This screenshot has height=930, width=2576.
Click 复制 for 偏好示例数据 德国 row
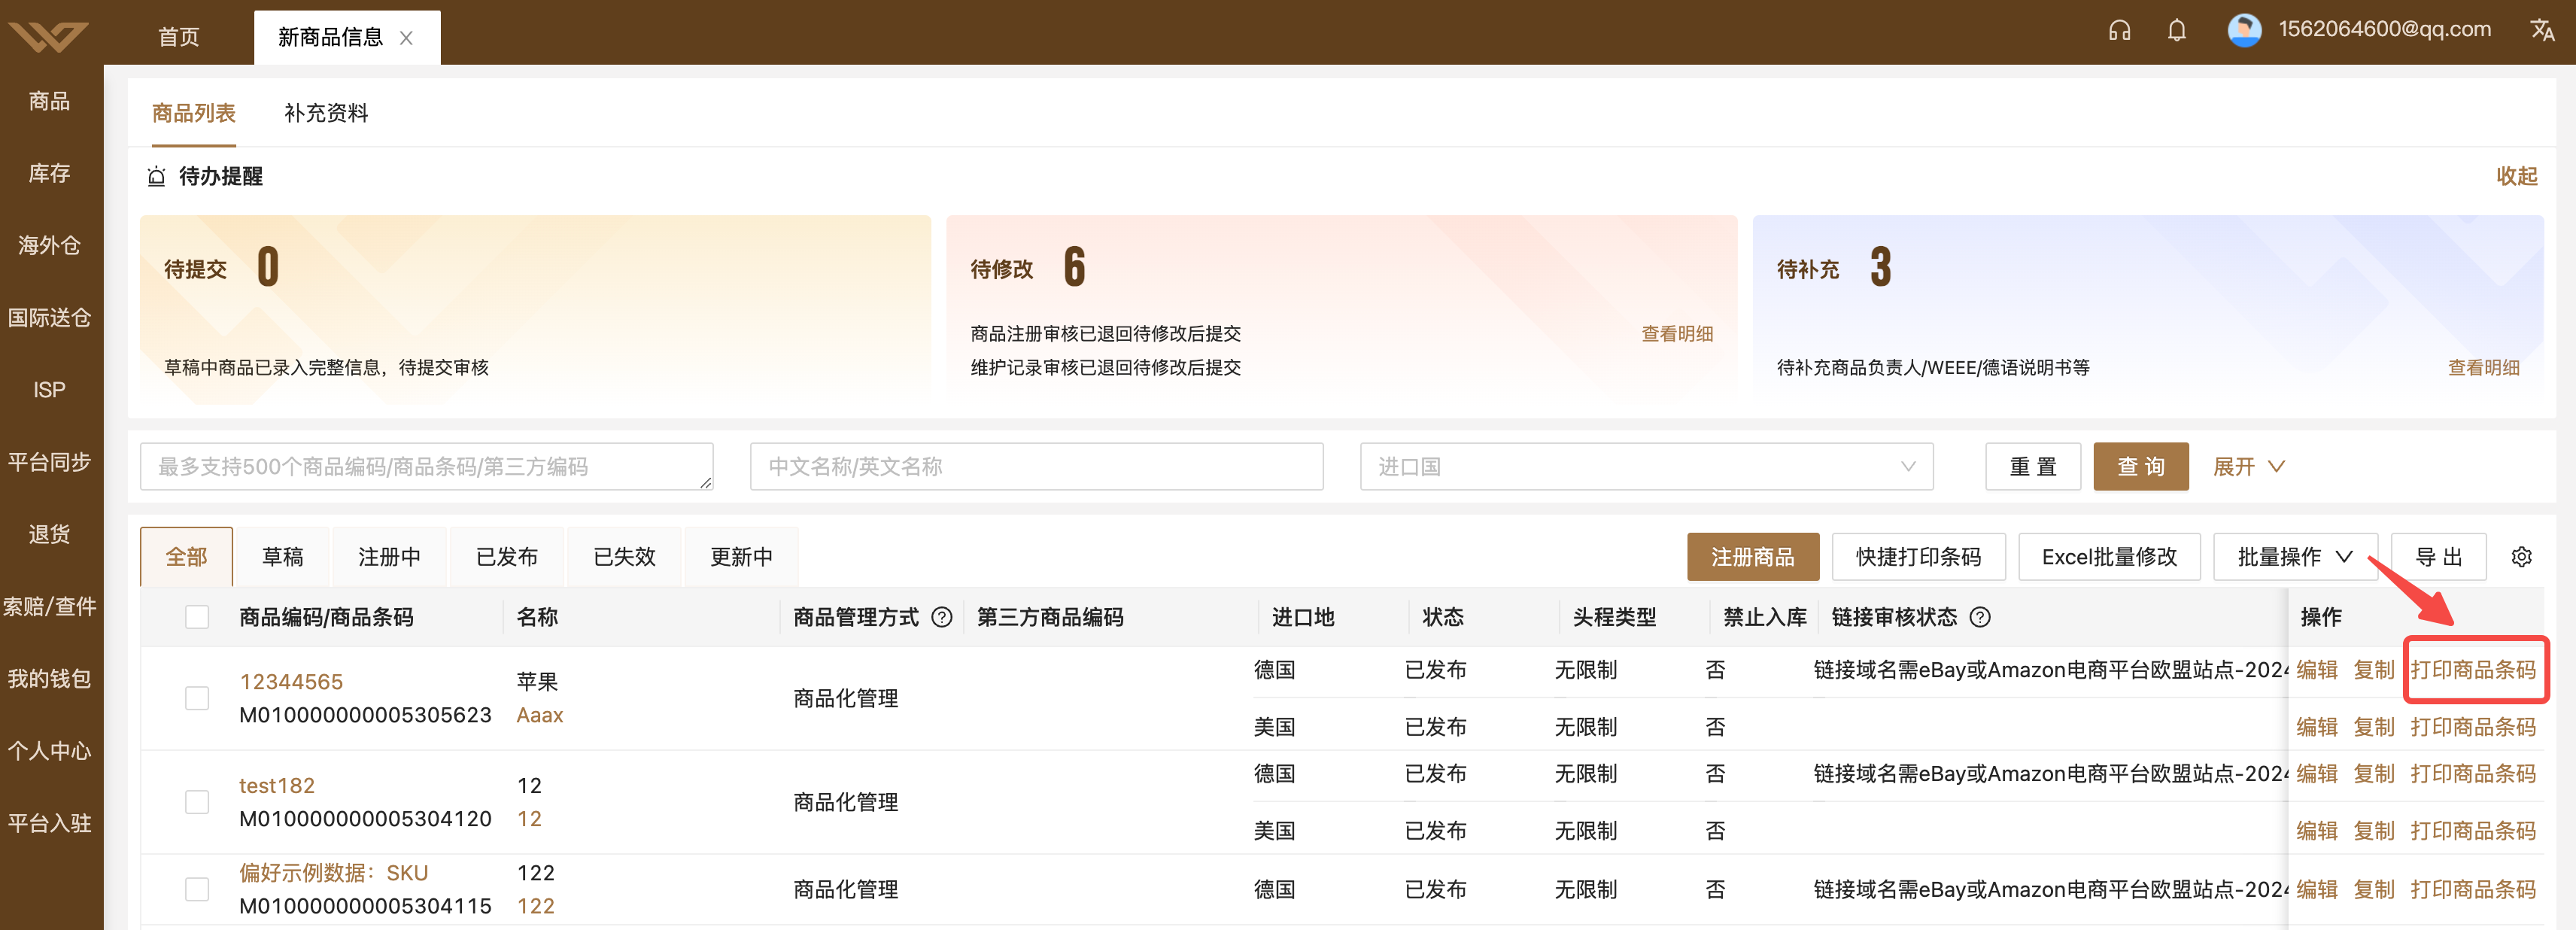click(x=2374, y=890)
